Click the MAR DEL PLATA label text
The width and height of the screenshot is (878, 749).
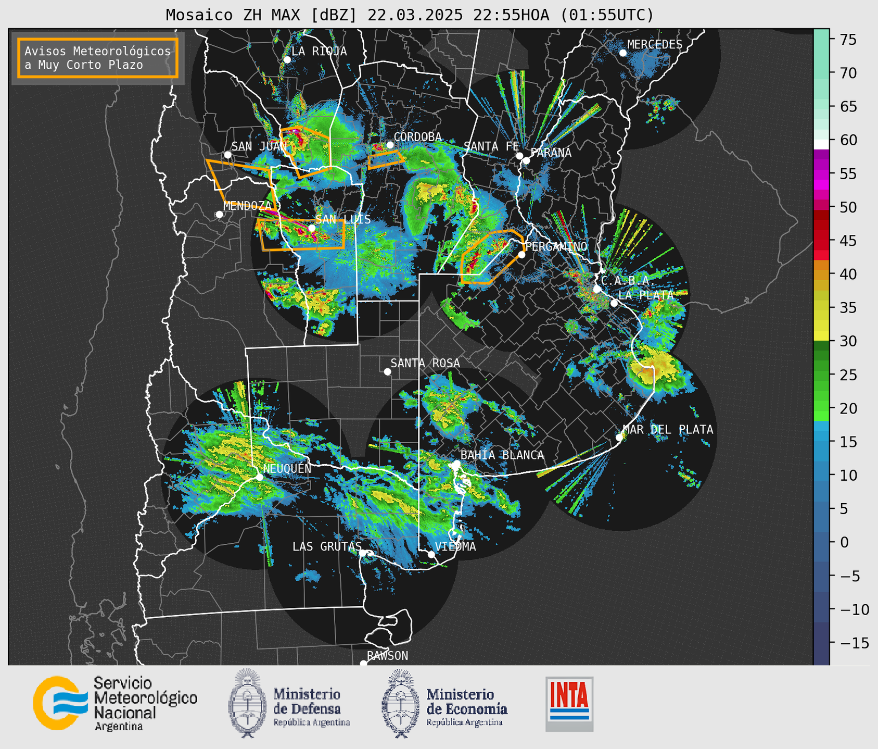click(x=668, y=430)
